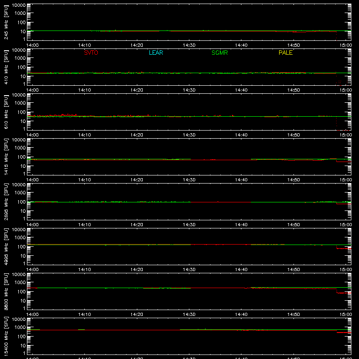Click the red SVTO station label
The width and height of the screenshot is (359, 359).
(x=91, y=53)
